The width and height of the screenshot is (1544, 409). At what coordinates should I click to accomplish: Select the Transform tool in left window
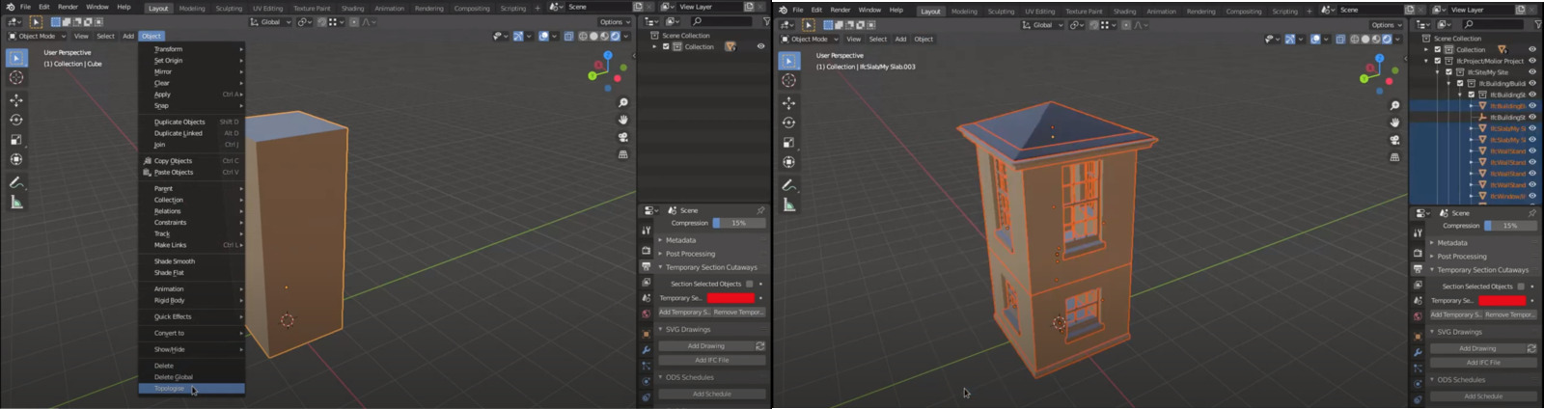pos(16,159)
